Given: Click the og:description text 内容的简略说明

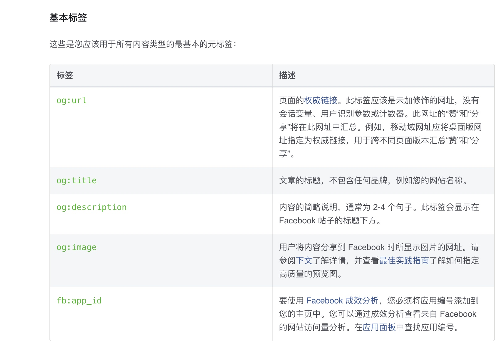Looking at the screenshot, I should click(x=308, y=207).
